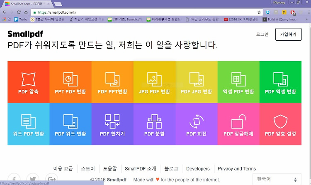The image size is (311, 185).
Task: Open the PDF 합치기 merge tile
Action: tap(112, 124)
